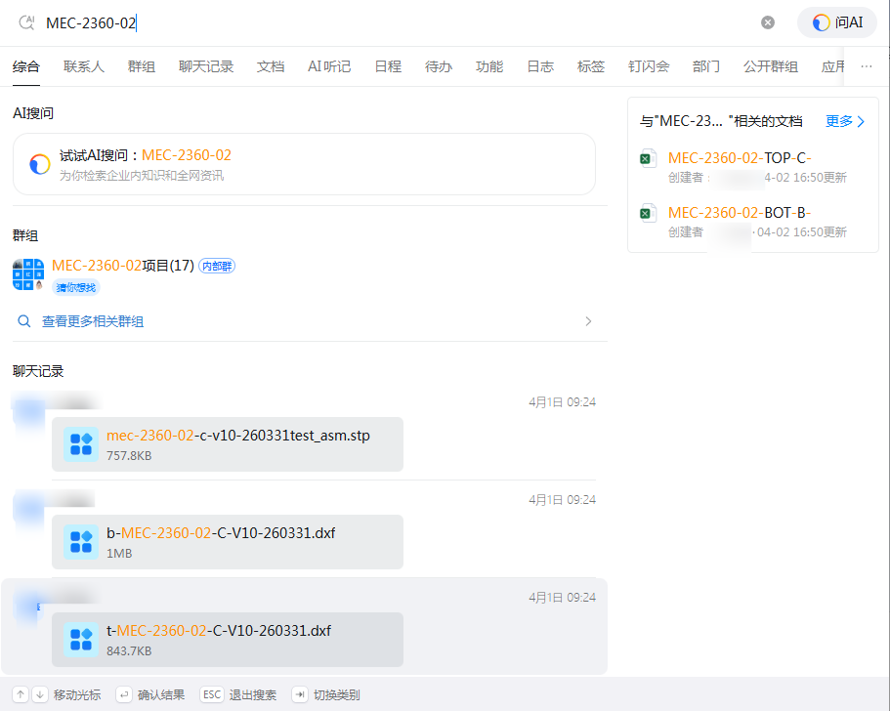Expand 查看更多相关群组 chevron arrow

[588, 321]
